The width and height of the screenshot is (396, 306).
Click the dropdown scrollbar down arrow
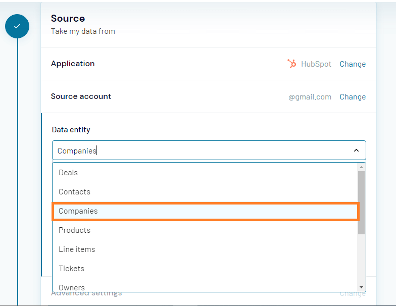coord(361,287)
